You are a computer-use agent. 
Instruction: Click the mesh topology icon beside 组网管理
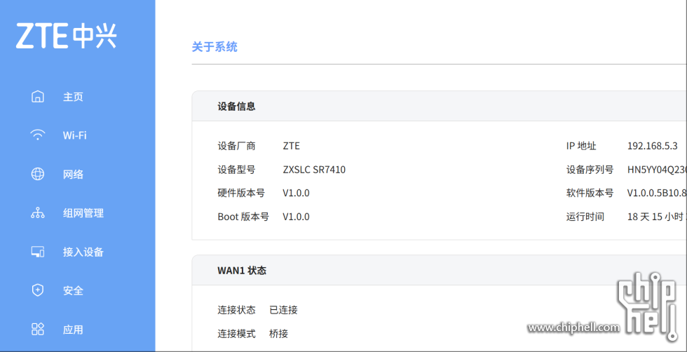coord(38,213)
